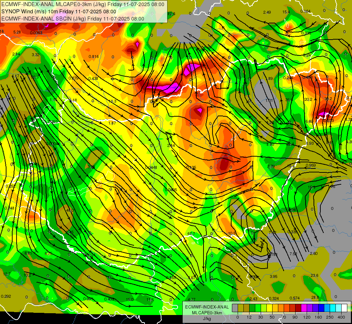Click the map value '20.2'
Viewport: 352px width, 324px height.
(x=308, y=99)
